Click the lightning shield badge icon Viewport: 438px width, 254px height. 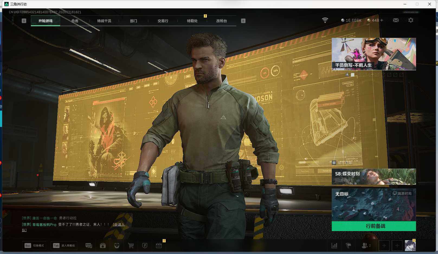point(145,246)
